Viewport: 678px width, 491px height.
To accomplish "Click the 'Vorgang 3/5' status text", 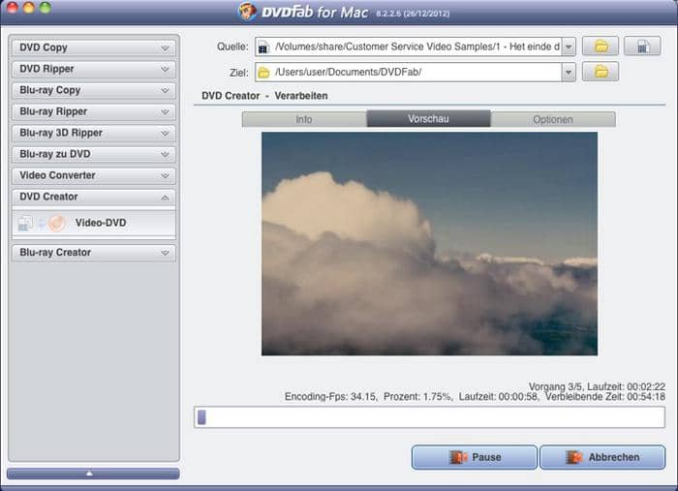I will [x=555, y=386].
